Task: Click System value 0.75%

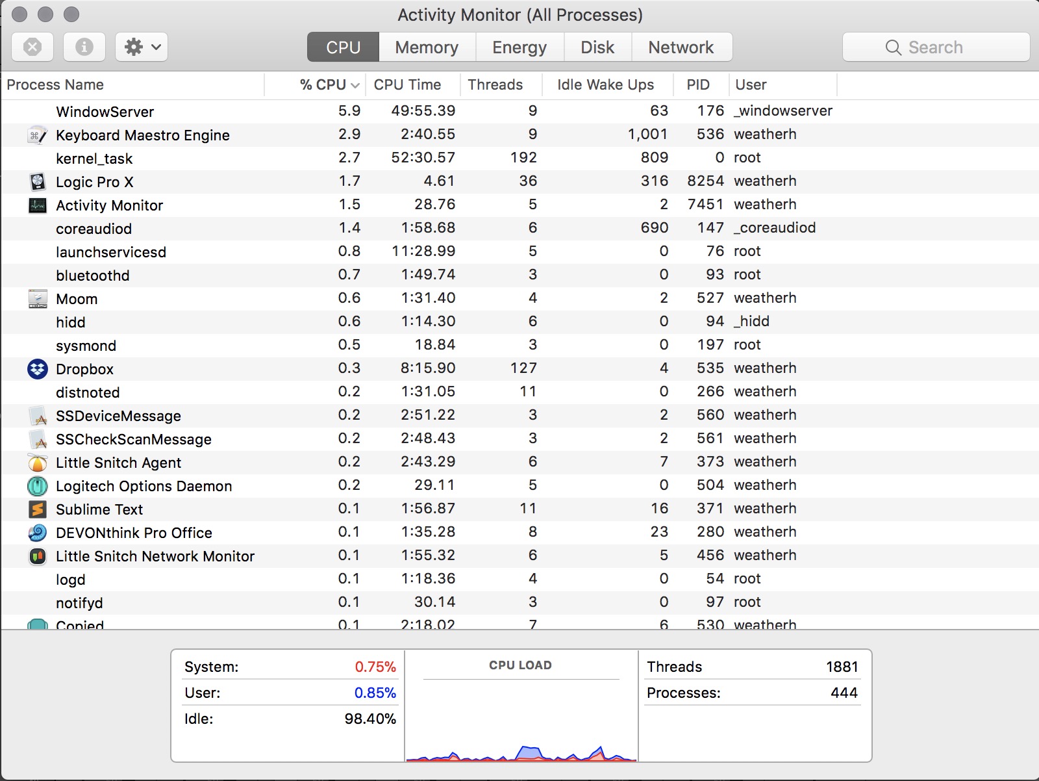Action: tap(375, 667)
